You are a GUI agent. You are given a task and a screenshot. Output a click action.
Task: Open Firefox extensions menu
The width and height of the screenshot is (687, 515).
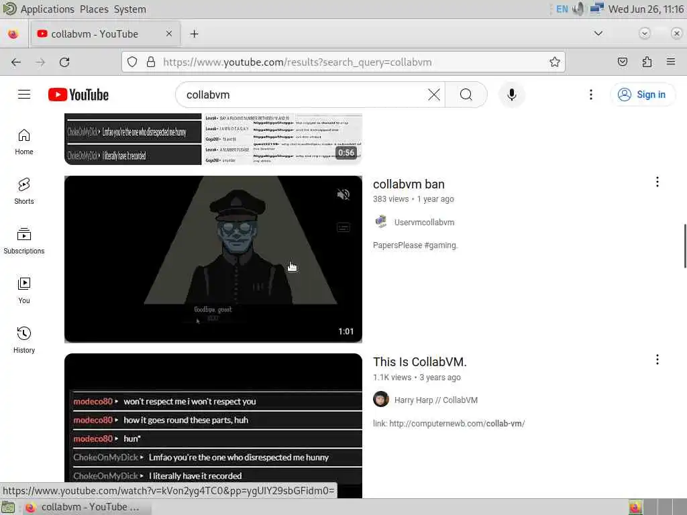(x=647, y=62)
